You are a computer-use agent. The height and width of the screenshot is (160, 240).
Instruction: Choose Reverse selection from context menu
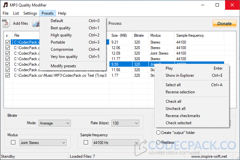(192, 92)
